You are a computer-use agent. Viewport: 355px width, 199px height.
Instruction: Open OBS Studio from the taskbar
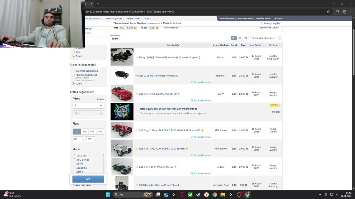pyautogui.click(x=239, y=195)
